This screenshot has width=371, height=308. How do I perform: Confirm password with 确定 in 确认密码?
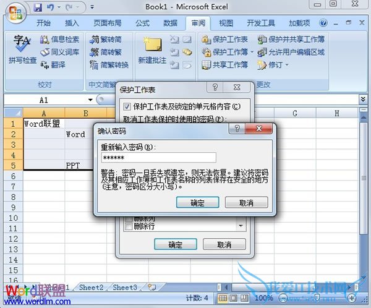click(198, 203)
